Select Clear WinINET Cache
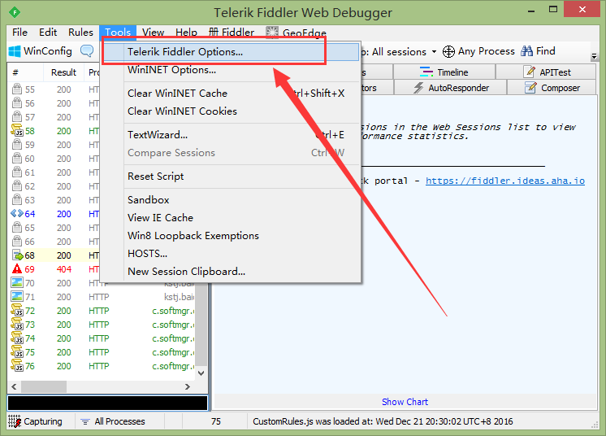Viewport: 606px width, 436px height. coord(232,94)
